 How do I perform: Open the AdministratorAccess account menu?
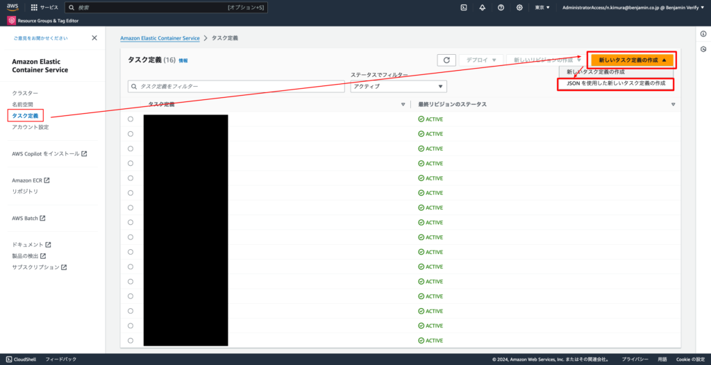[x=634, y=8]
